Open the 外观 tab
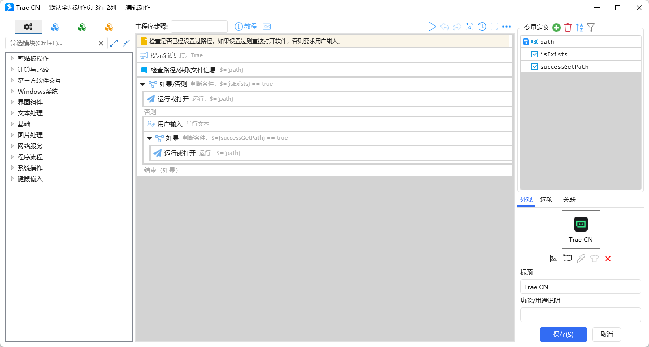Image resolution: width=649 pixels, height=347 pixels. [x=526, y=200]
